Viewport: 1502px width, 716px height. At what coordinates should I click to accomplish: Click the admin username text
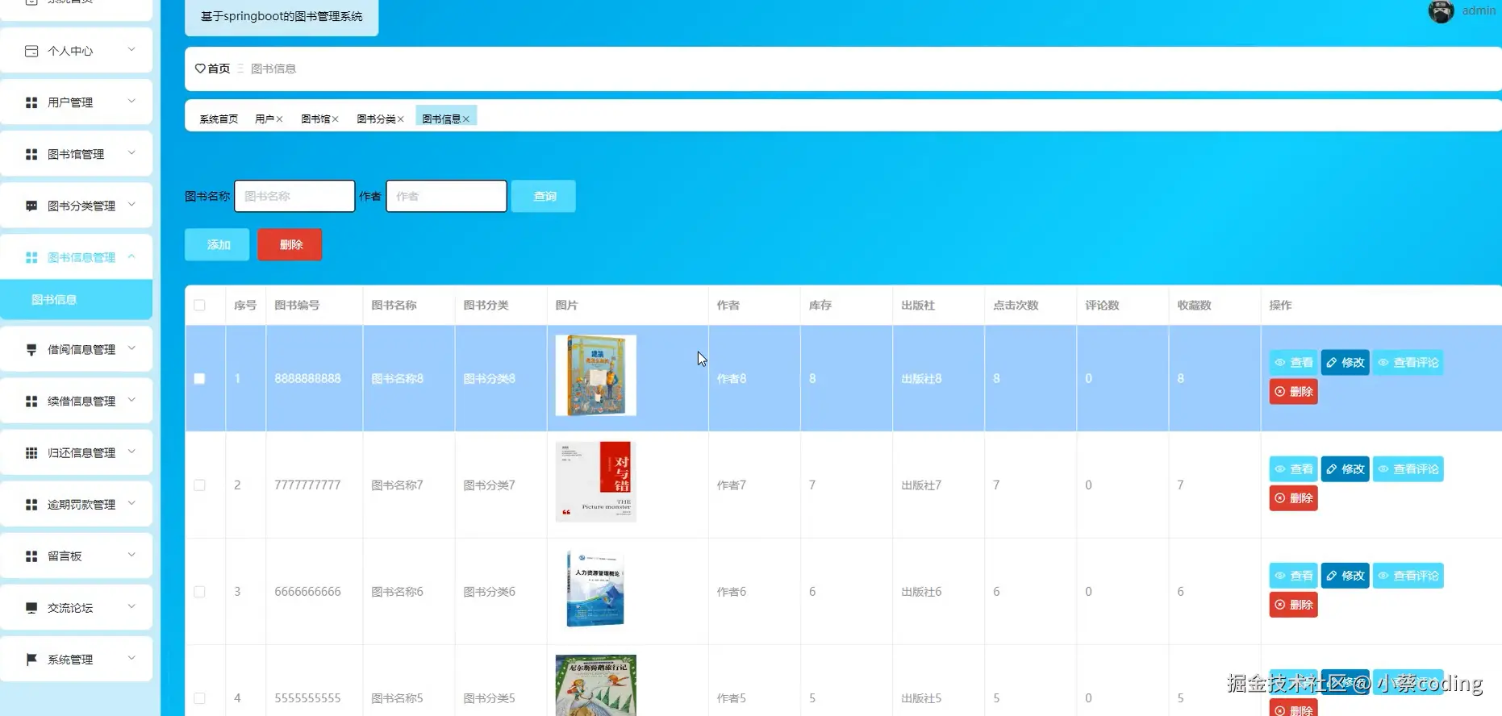coord(1479,10)
